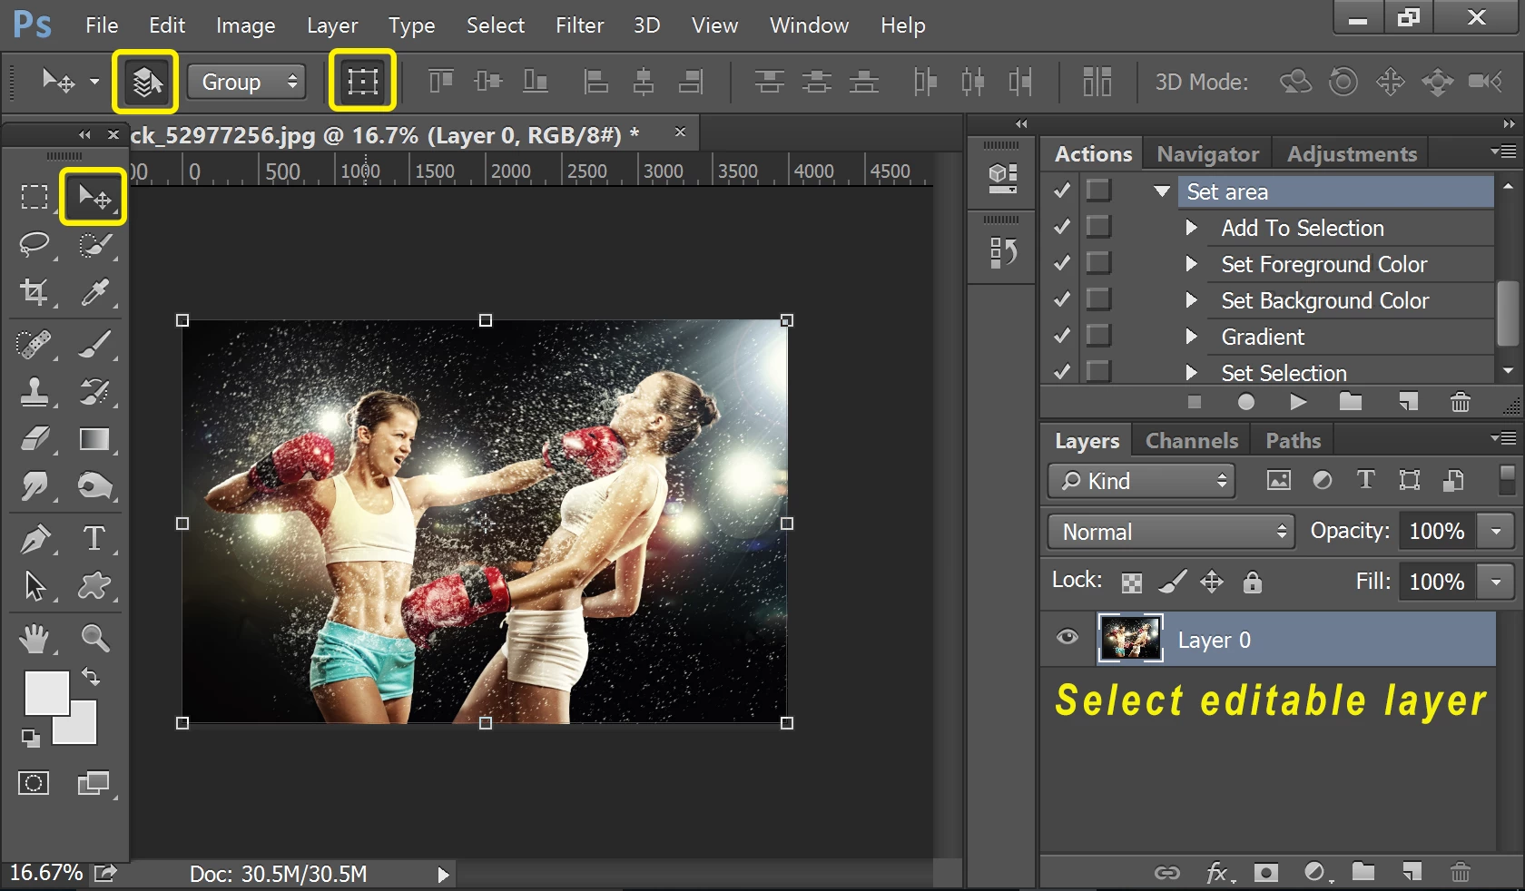1525x891 pixels.
Task: Toggle dialog box for Gradient action
Action: point(1098,336)
